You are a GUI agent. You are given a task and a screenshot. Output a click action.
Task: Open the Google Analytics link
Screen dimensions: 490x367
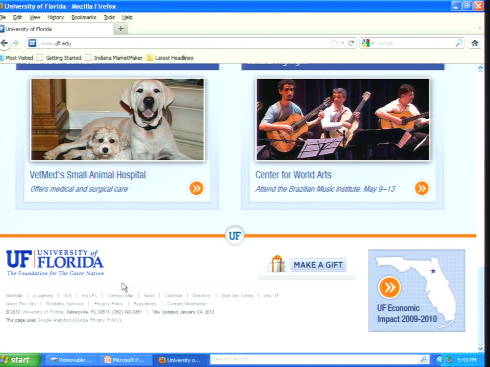[55, 320]
